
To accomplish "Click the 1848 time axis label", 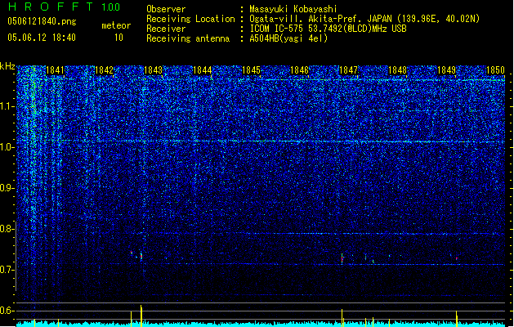I will coord(397,69).
